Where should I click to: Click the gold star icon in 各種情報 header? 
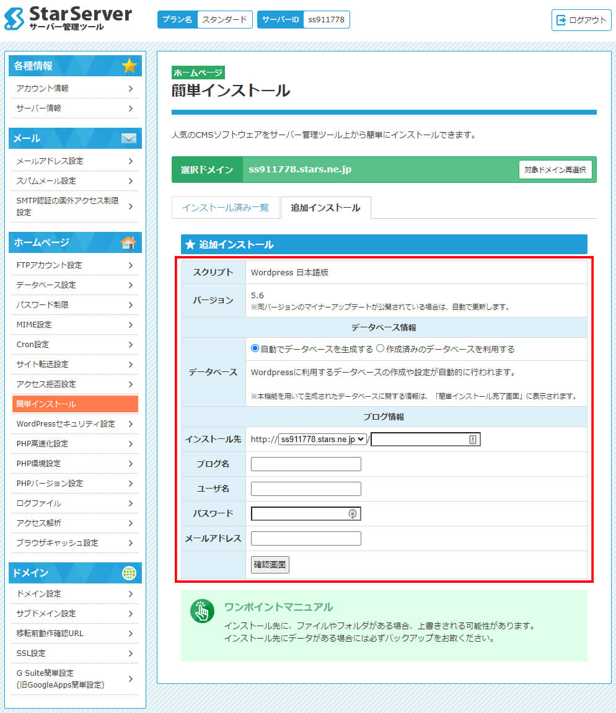pyautogui.click(x=129, y=66)
